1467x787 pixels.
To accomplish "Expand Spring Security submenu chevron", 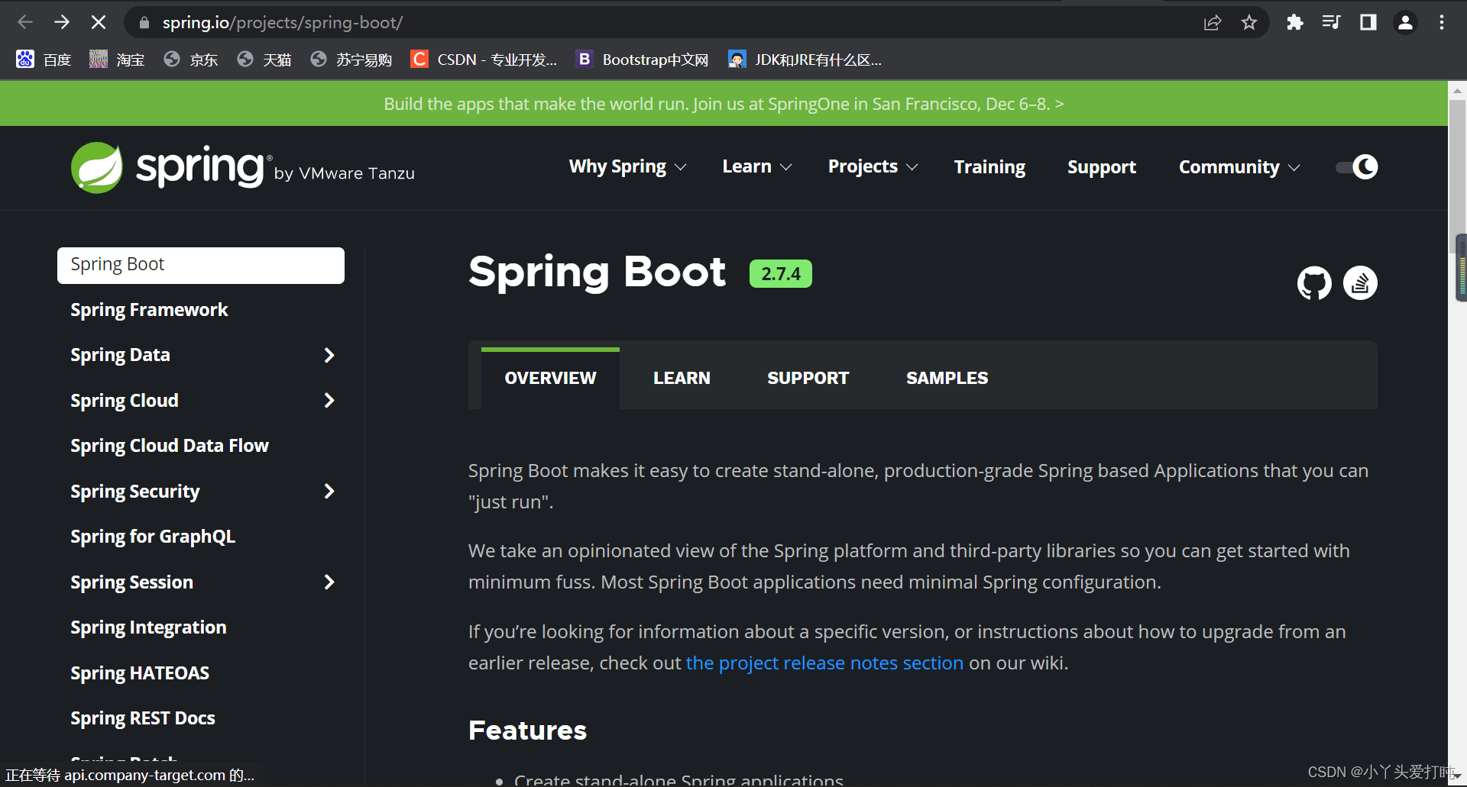I will (x=329, y=491).
